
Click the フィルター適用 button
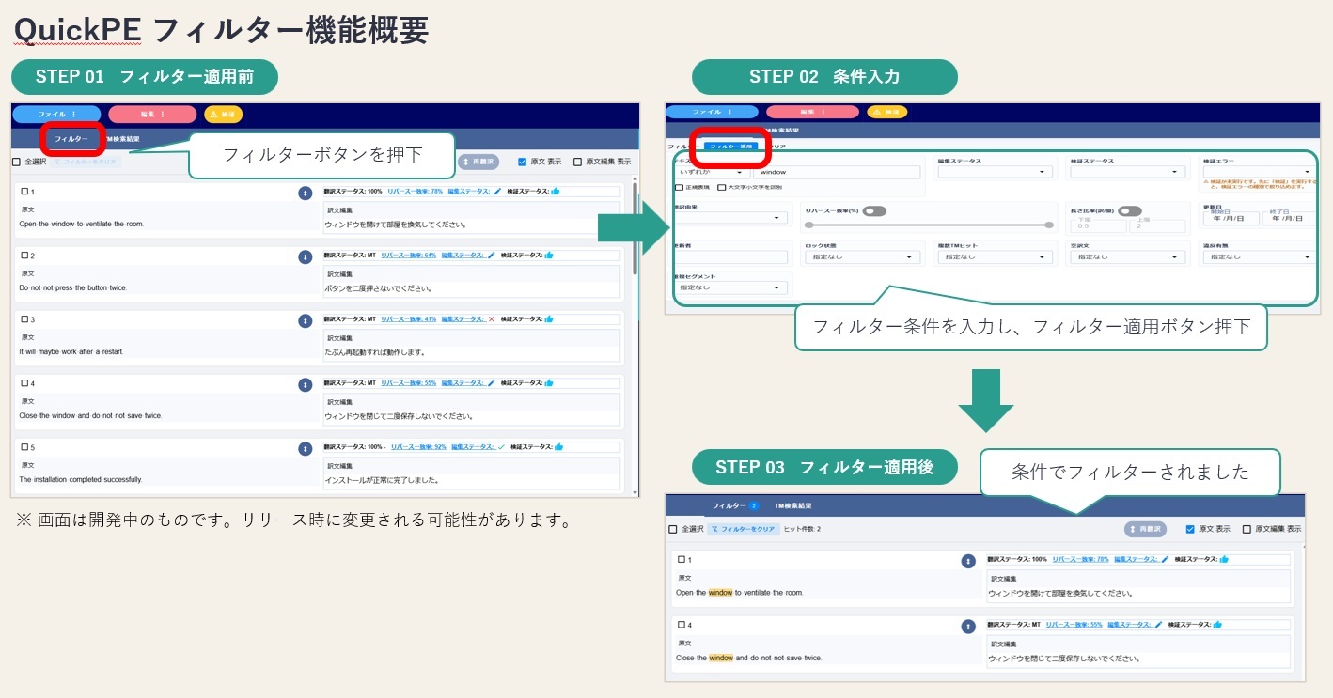[x=731, y=147]
